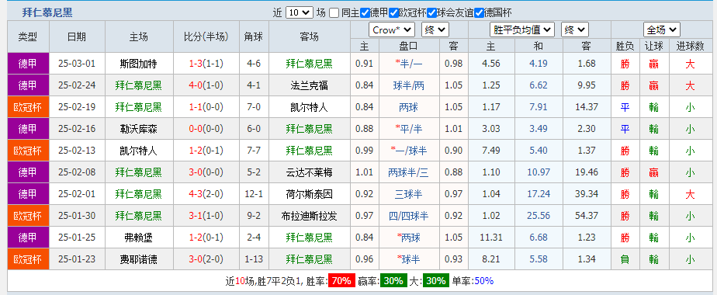Screen dimensions: 717x295
Task: Select the 盘口 column header
Action: pos(409,46)
